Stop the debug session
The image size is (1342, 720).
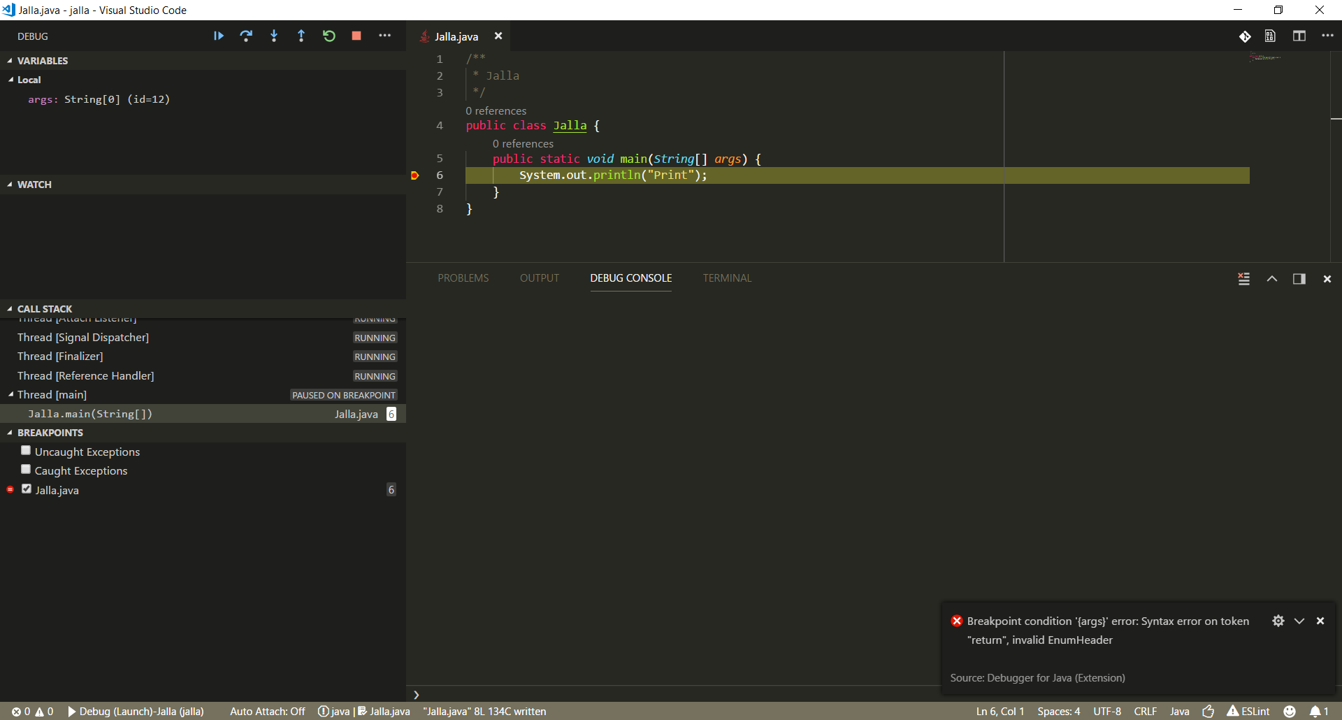pos(356,36)
